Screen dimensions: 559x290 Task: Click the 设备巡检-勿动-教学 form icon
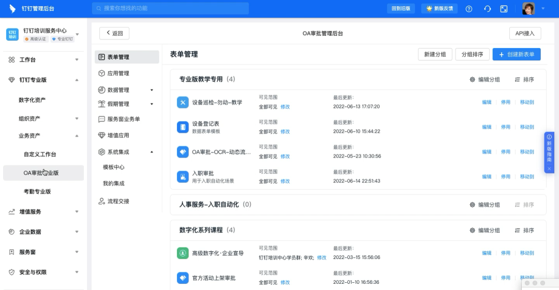(x=183, y=102)
